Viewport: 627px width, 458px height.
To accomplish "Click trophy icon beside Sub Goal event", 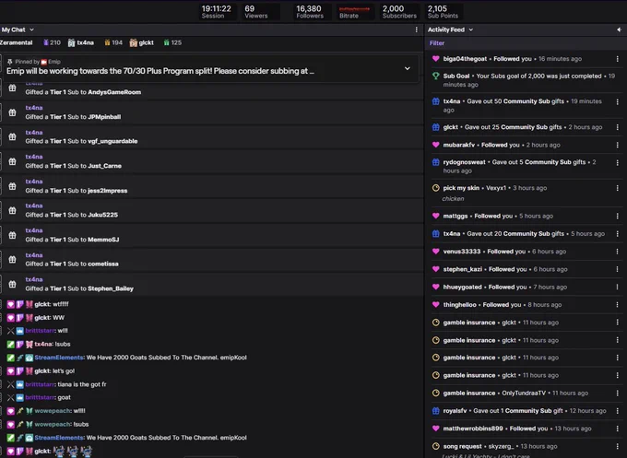I will pos(436,76).
